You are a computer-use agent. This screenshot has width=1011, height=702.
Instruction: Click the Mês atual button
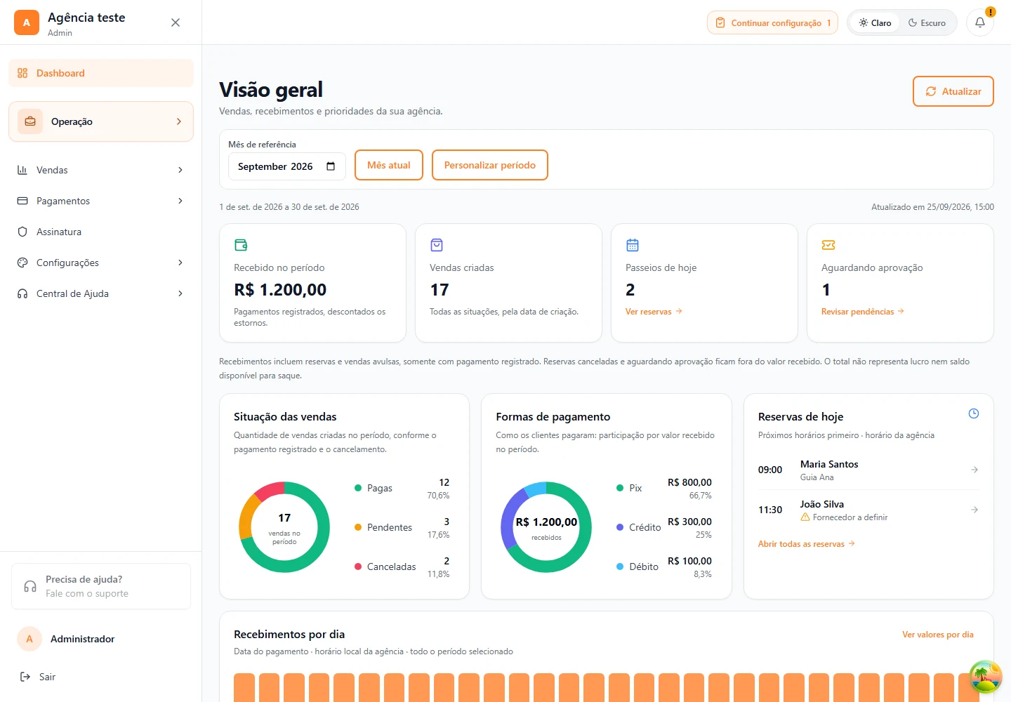[x=389, y=165]
